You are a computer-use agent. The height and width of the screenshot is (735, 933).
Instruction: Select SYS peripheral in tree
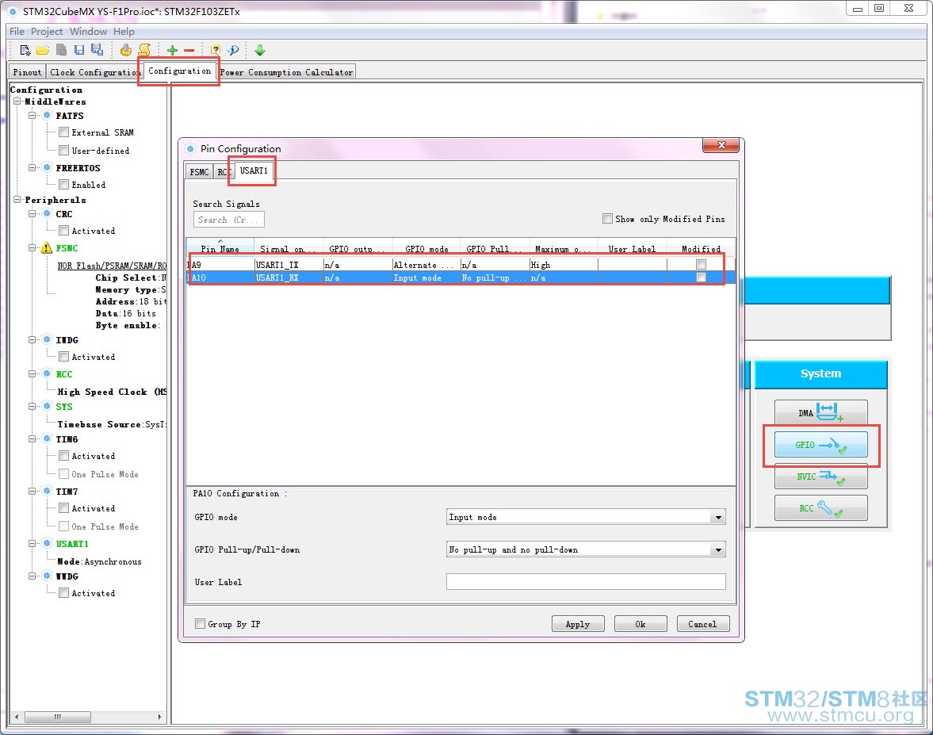[x=64, y=407]
